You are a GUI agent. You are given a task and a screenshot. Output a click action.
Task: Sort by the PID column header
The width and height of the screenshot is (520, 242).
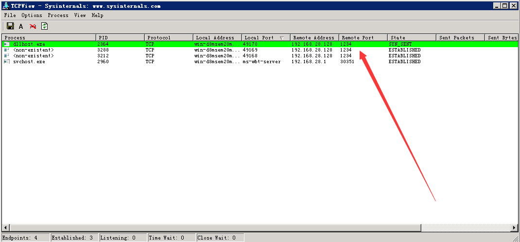tap(120, 37)
